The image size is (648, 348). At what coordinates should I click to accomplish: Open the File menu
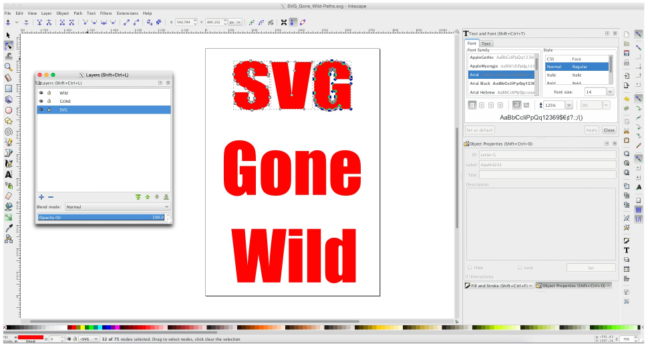[7, 13]
